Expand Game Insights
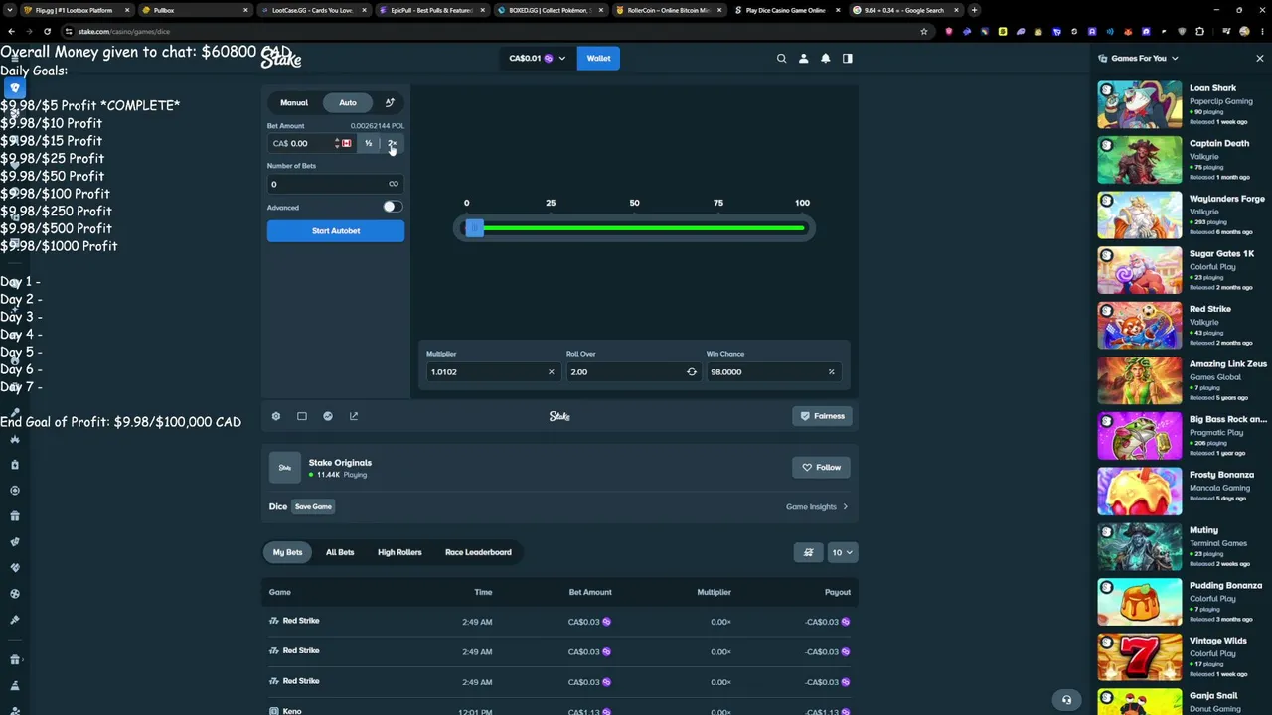The height and width of the screenshot is (715, 1272). (817, 506)
